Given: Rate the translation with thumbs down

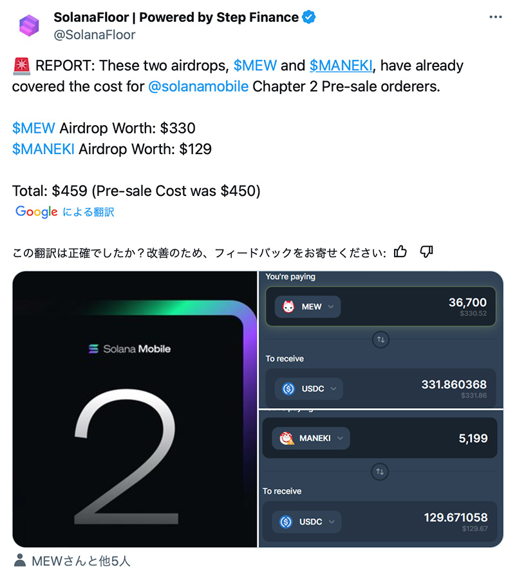Looking at the screenshot, I should [426, 251].
